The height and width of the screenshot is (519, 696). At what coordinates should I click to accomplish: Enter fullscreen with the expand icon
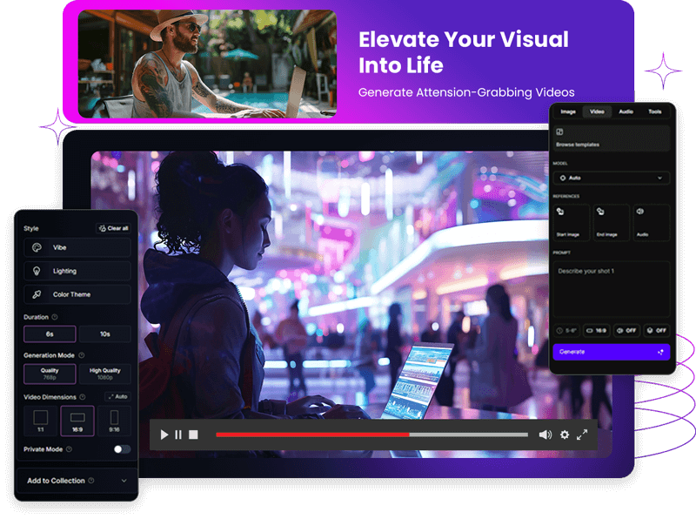click(582, 435)
